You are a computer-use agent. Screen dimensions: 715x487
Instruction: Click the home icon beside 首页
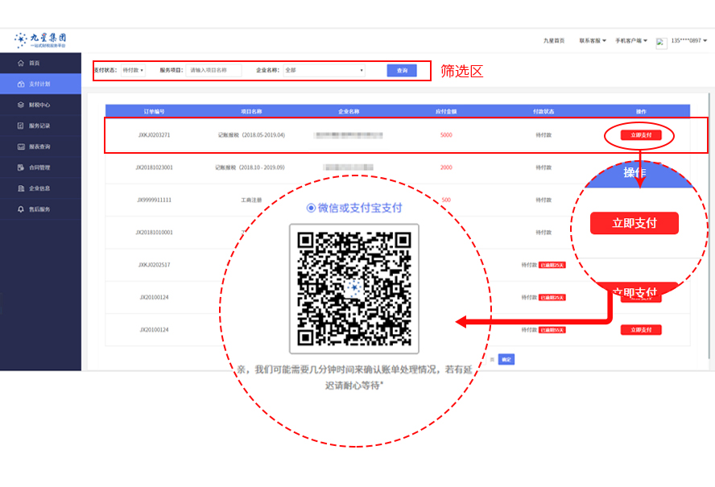click(x=20, y=63)
